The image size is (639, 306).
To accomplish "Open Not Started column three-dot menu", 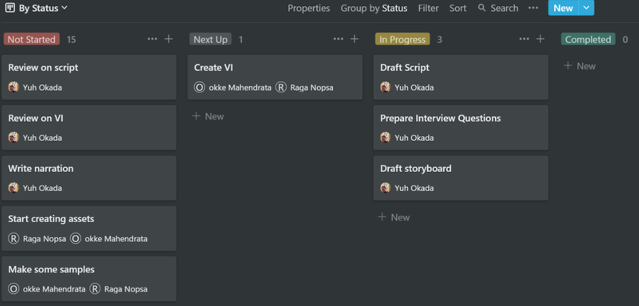I will (x=152, y=39).
